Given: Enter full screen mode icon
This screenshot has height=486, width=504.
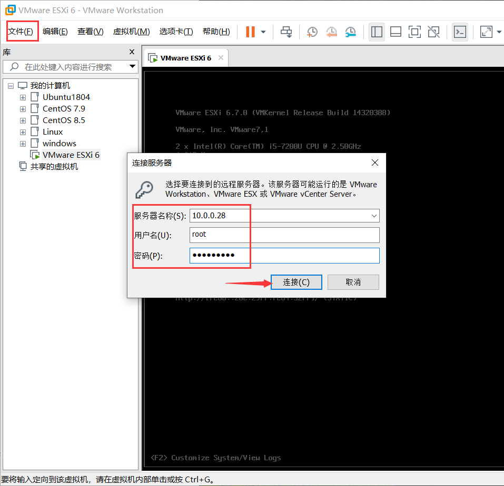Looking at the screenshot, I should click(414, 32).
